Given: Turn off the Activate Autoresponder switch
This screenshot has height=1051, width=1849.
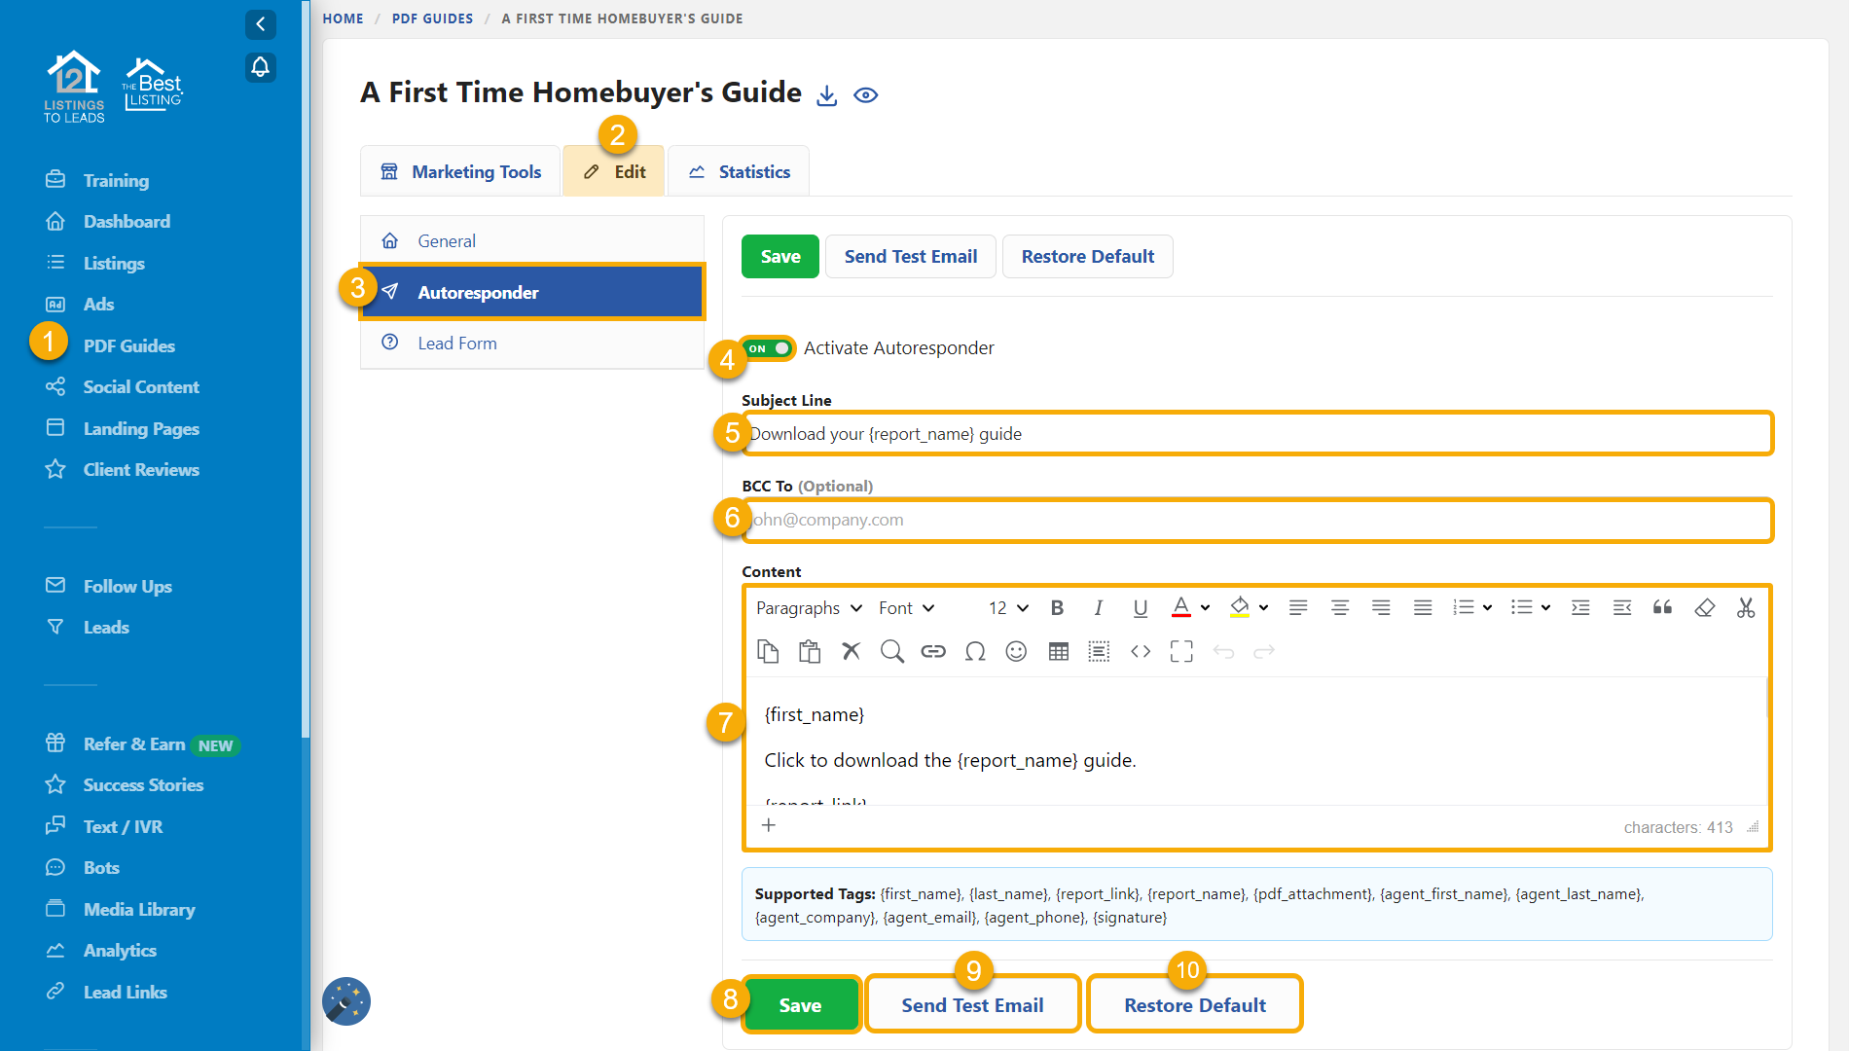Looking at the screenshot, I should tap(768, 348).
